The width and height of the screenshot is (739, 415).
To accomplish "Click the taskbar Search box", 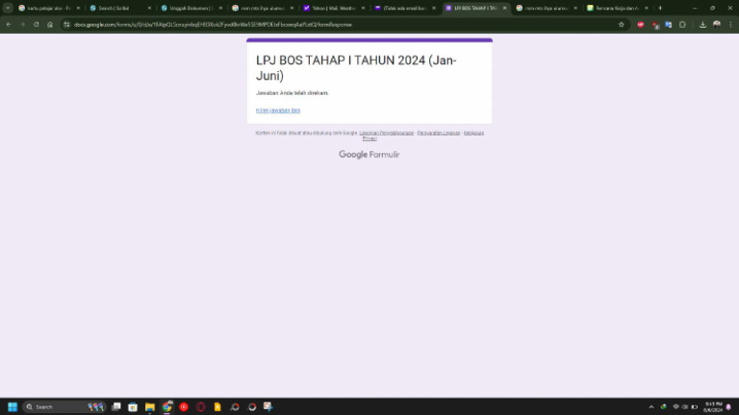I will [64, 406].
